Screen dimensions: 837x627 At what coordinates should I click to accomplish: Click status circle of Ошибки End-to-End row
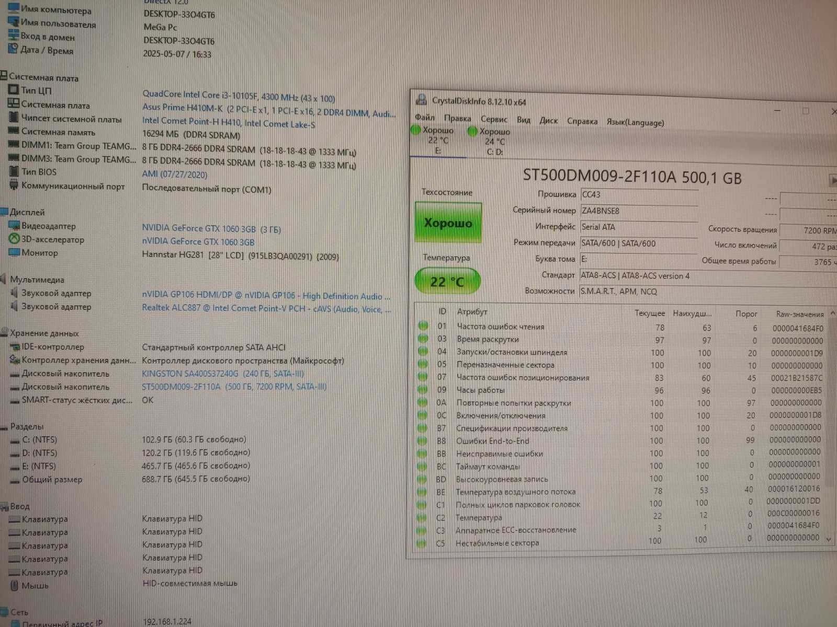click(x=422, y=440)
